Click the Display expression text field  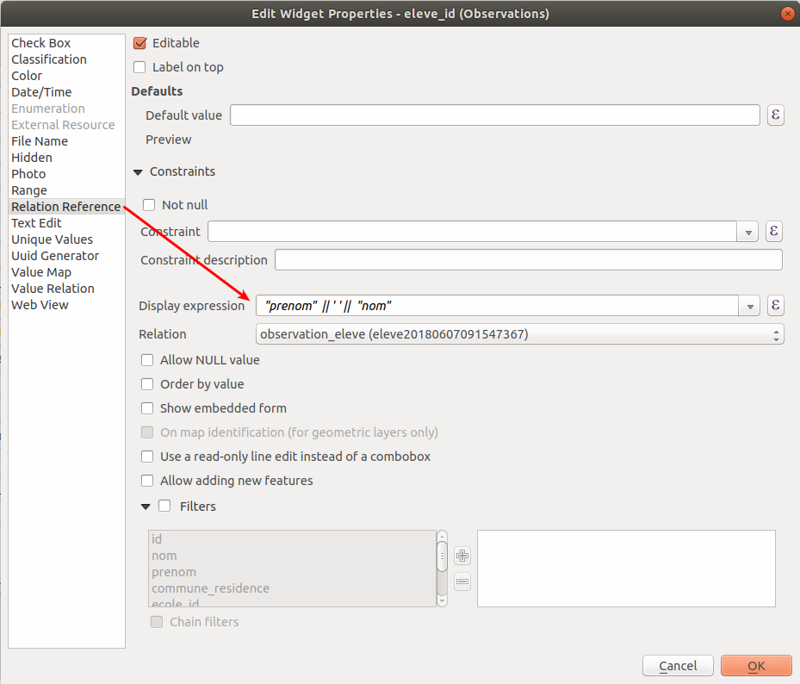coord(497,306)
